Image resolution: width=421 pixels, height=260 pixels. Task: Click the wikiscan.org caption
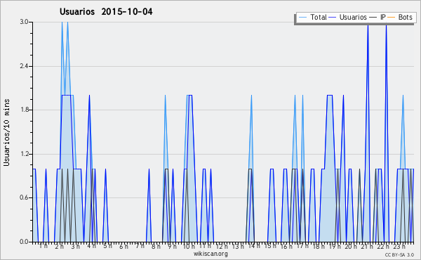coord(210,254)
